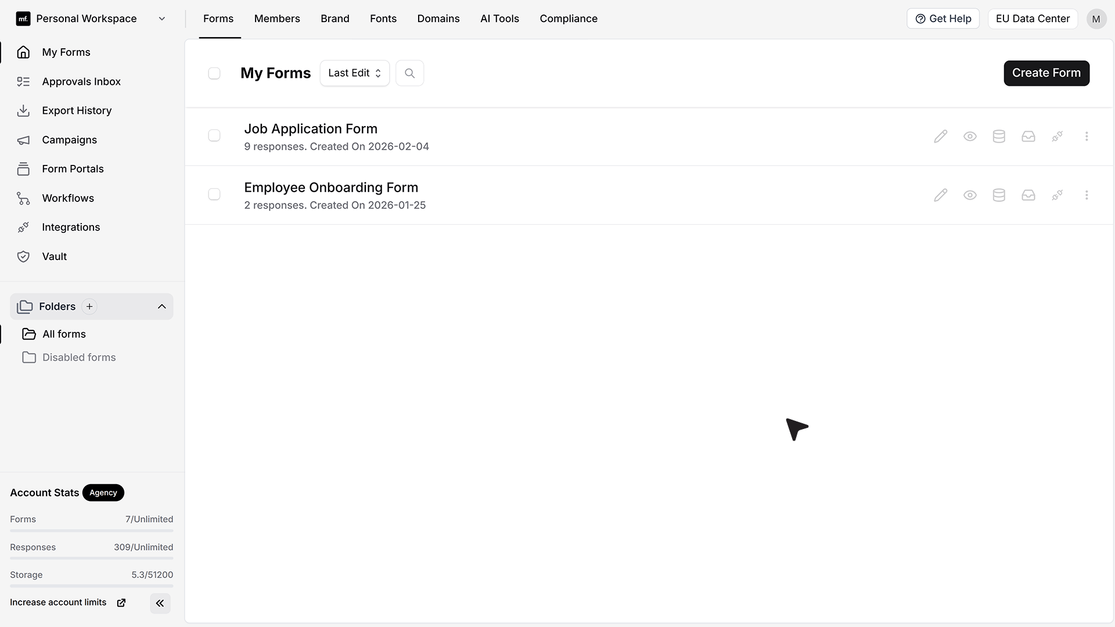Image resolution: width=1115 pixels, height=627 pixels.
Task: Toggle the select all forms checkbox
Action: (214, 73)
